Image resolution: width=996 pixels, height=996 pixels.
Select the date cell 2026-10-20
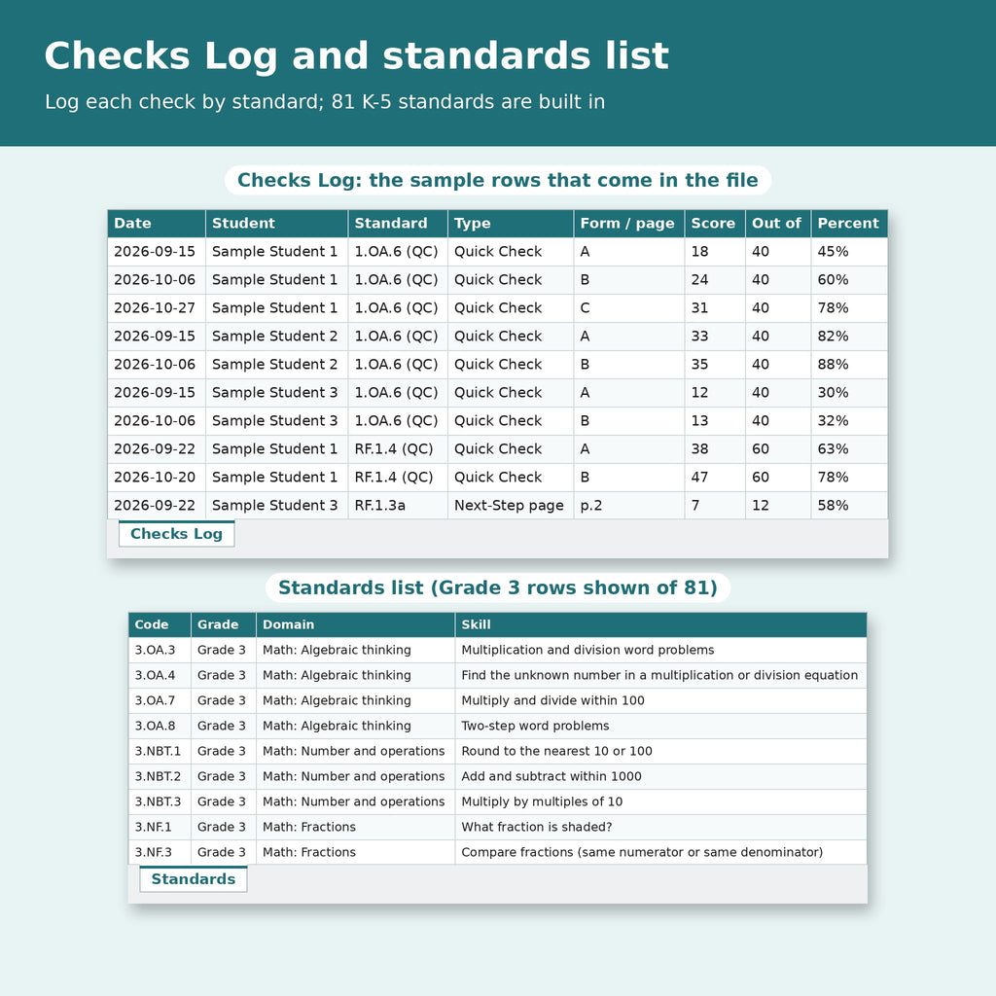[157, 477]
